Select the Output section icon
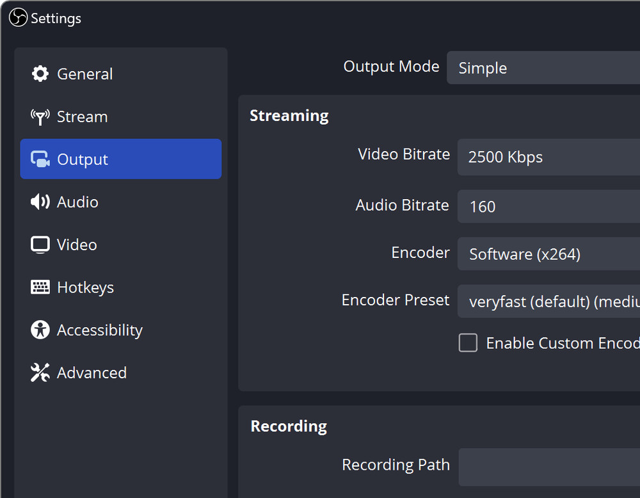Screen dimensions: 640x498 click(40, 159)
